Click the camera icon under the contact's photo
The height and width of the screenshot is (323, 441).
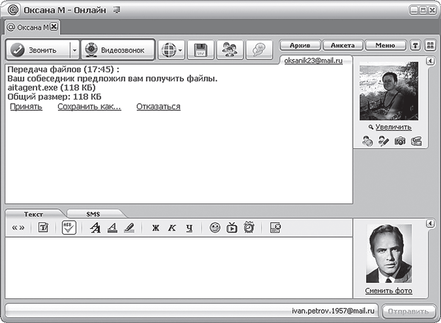[x=400, y=141]
